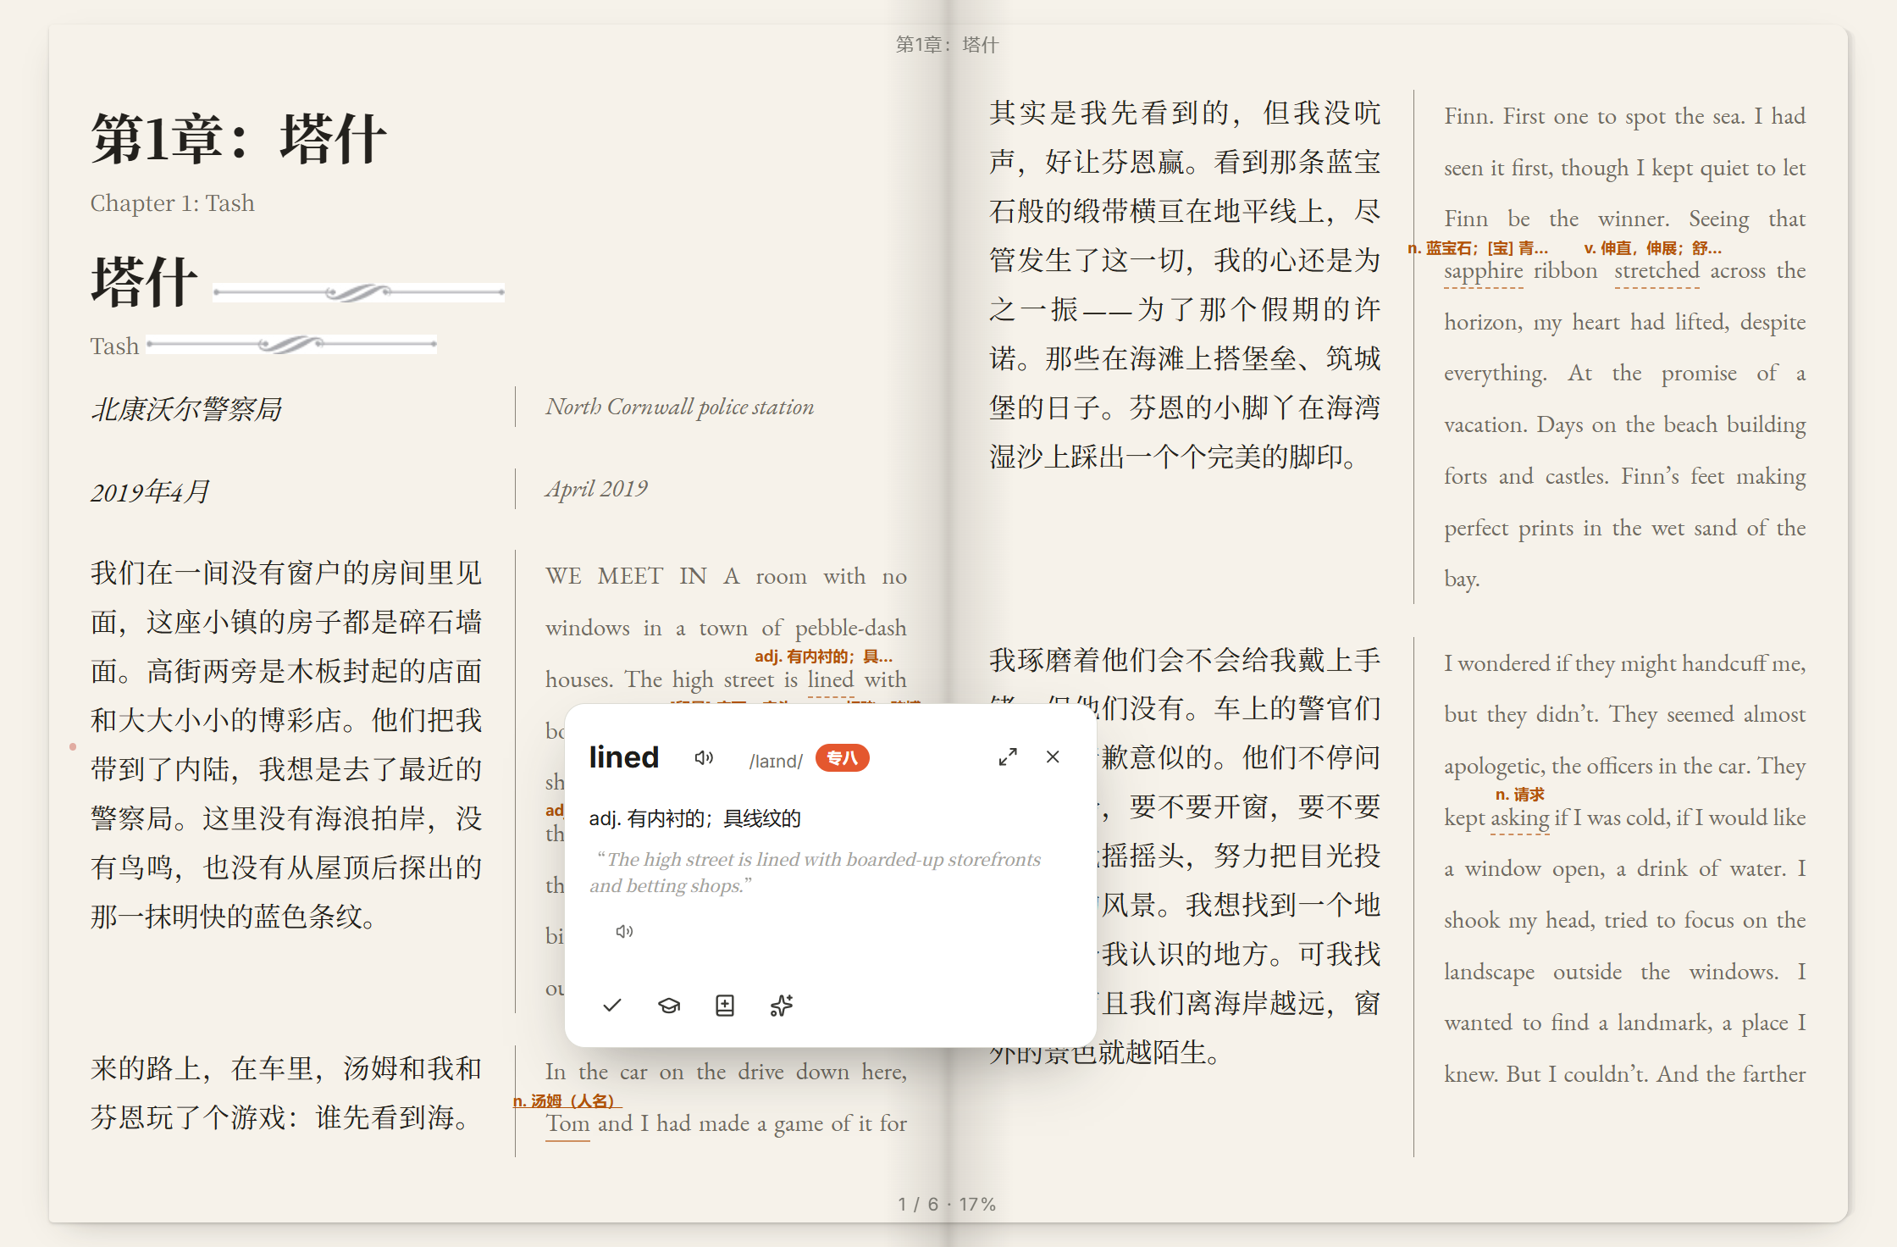Click the underlined name Tom
The image size is (1897, 1247).
click(x=567, y=1123)
